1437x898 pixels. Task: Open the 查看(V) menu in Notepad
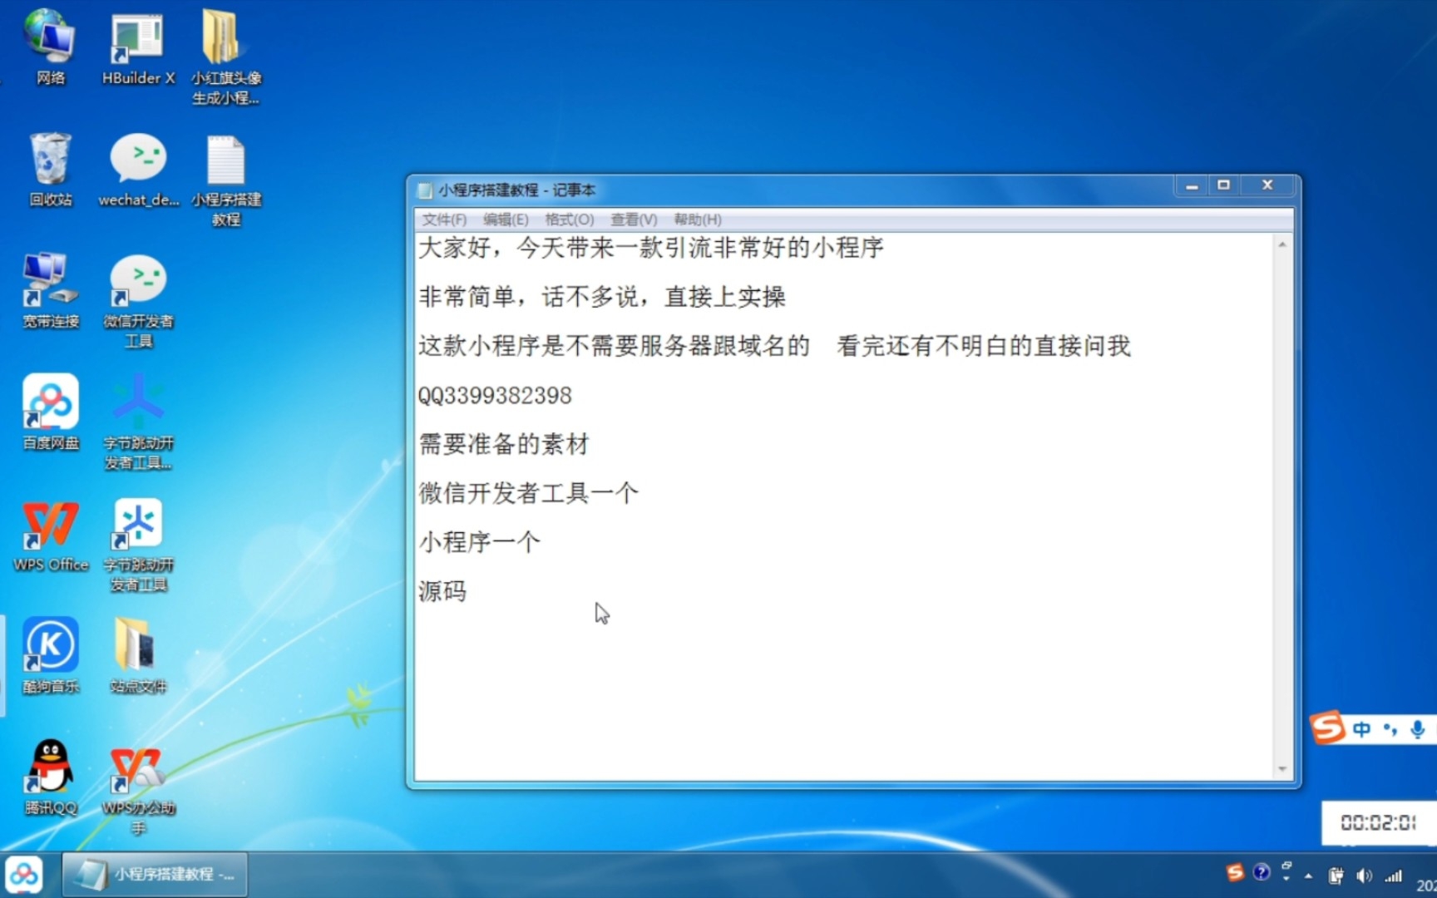pos(634,220)
